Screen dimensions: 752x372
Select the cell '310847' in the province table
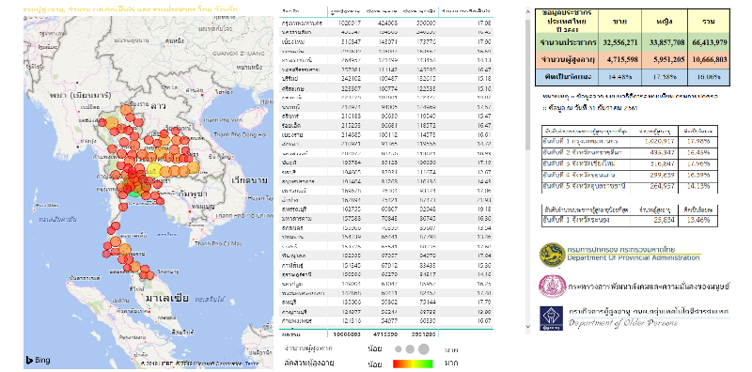(350, 41)
